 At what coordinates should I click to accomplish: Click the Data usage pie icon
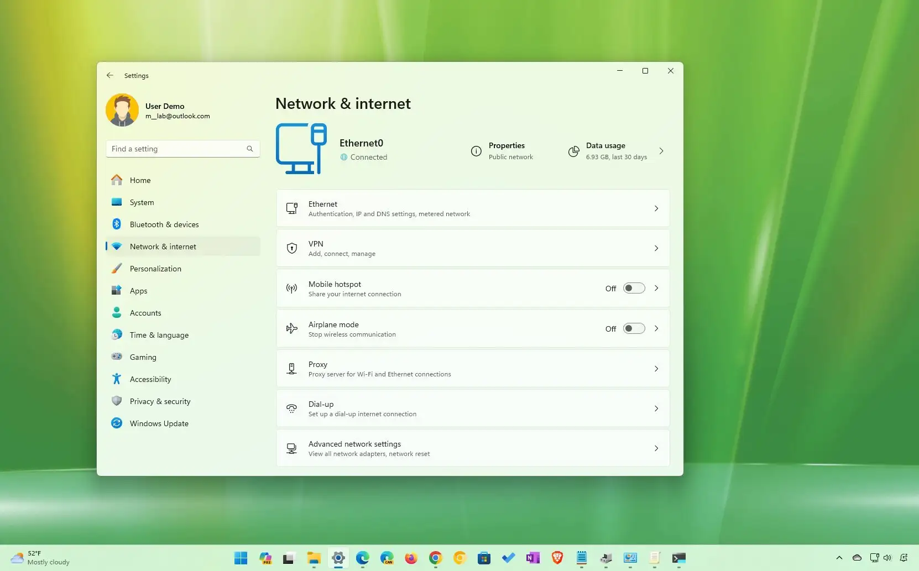574,151
